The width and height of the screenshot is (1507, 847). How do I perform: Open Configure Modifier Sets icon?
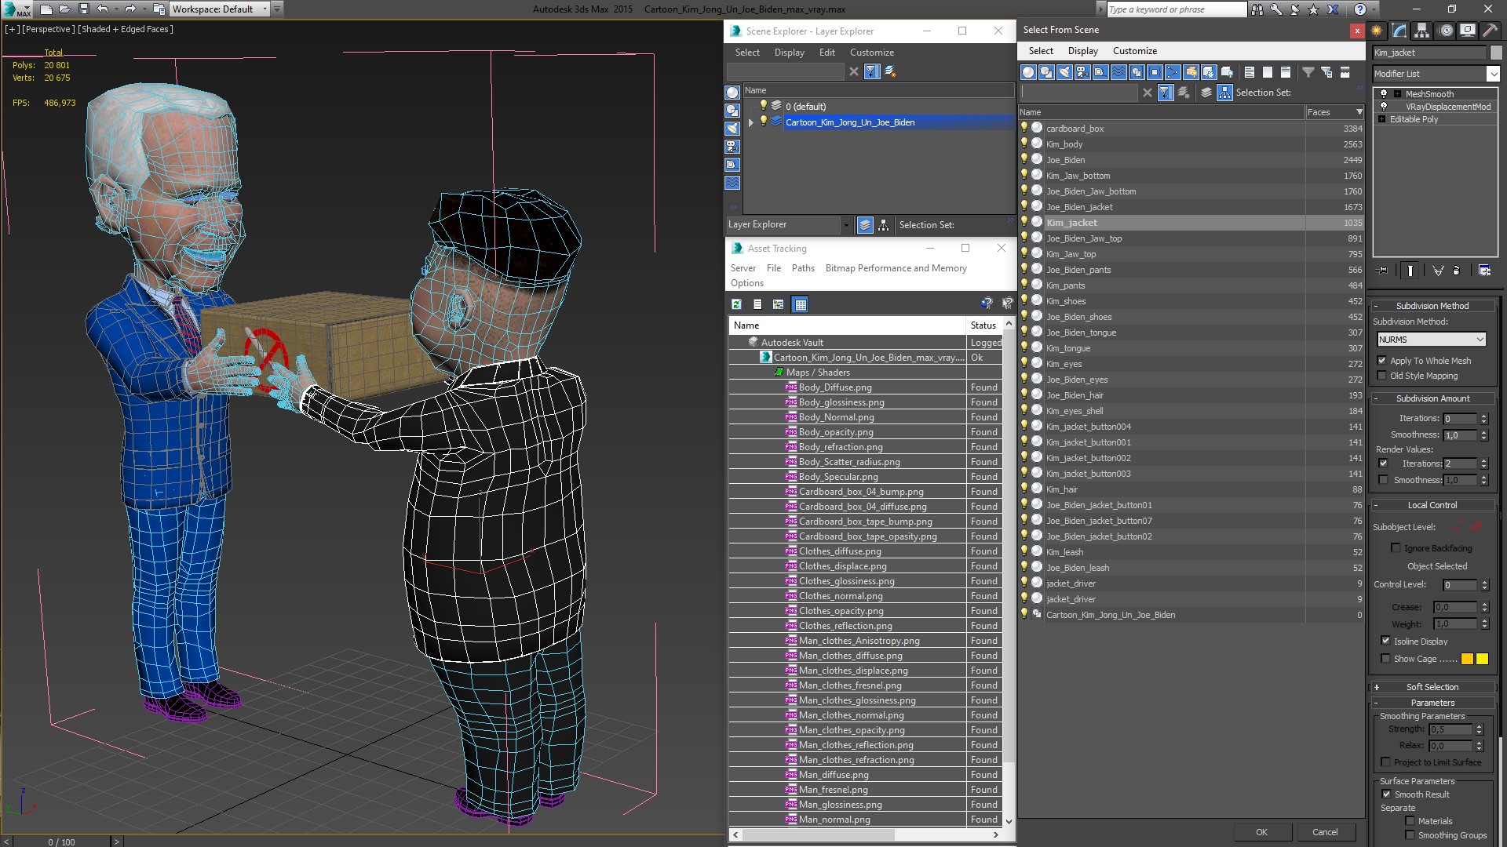pyautogui.click(x=1484, y=271)
